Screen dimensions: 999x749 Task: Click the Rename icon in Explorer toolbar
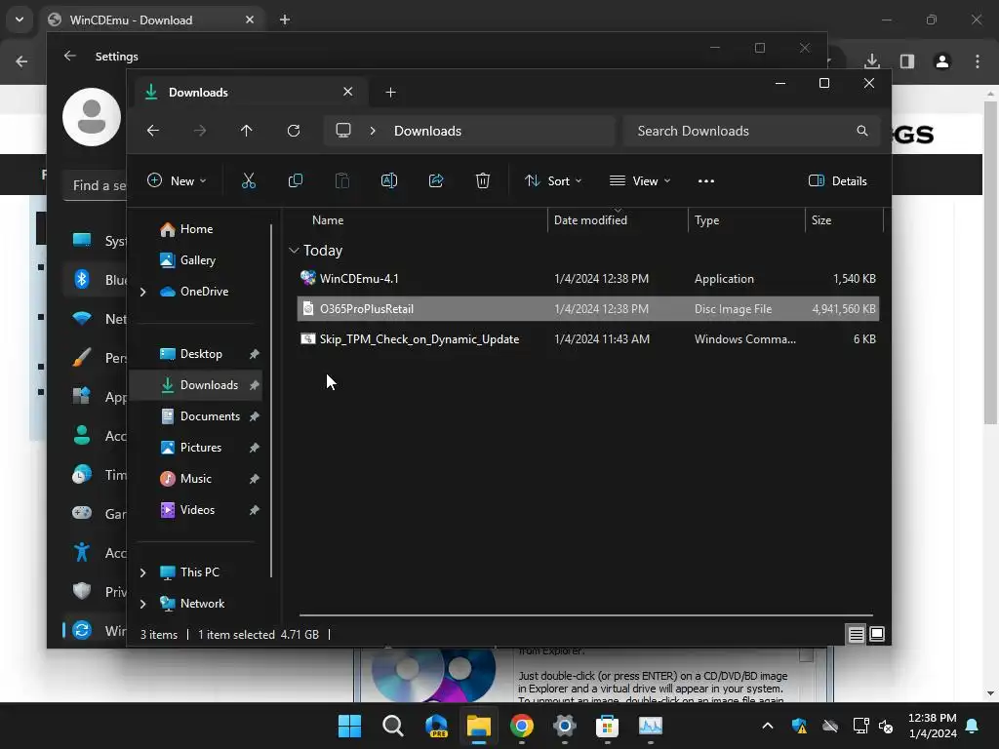(x=388, y=180)
